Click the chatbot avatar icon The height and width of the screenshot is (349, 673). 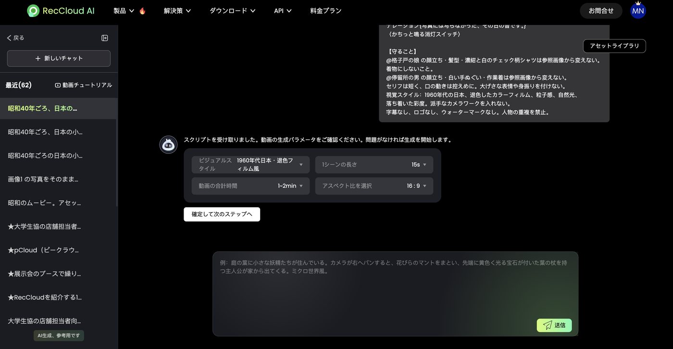[x=168, y=145]
